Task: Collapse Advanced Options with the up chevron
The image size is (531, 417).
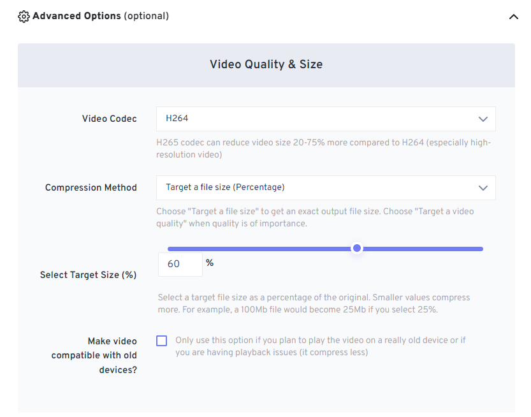Action: [x=514, y=17]
